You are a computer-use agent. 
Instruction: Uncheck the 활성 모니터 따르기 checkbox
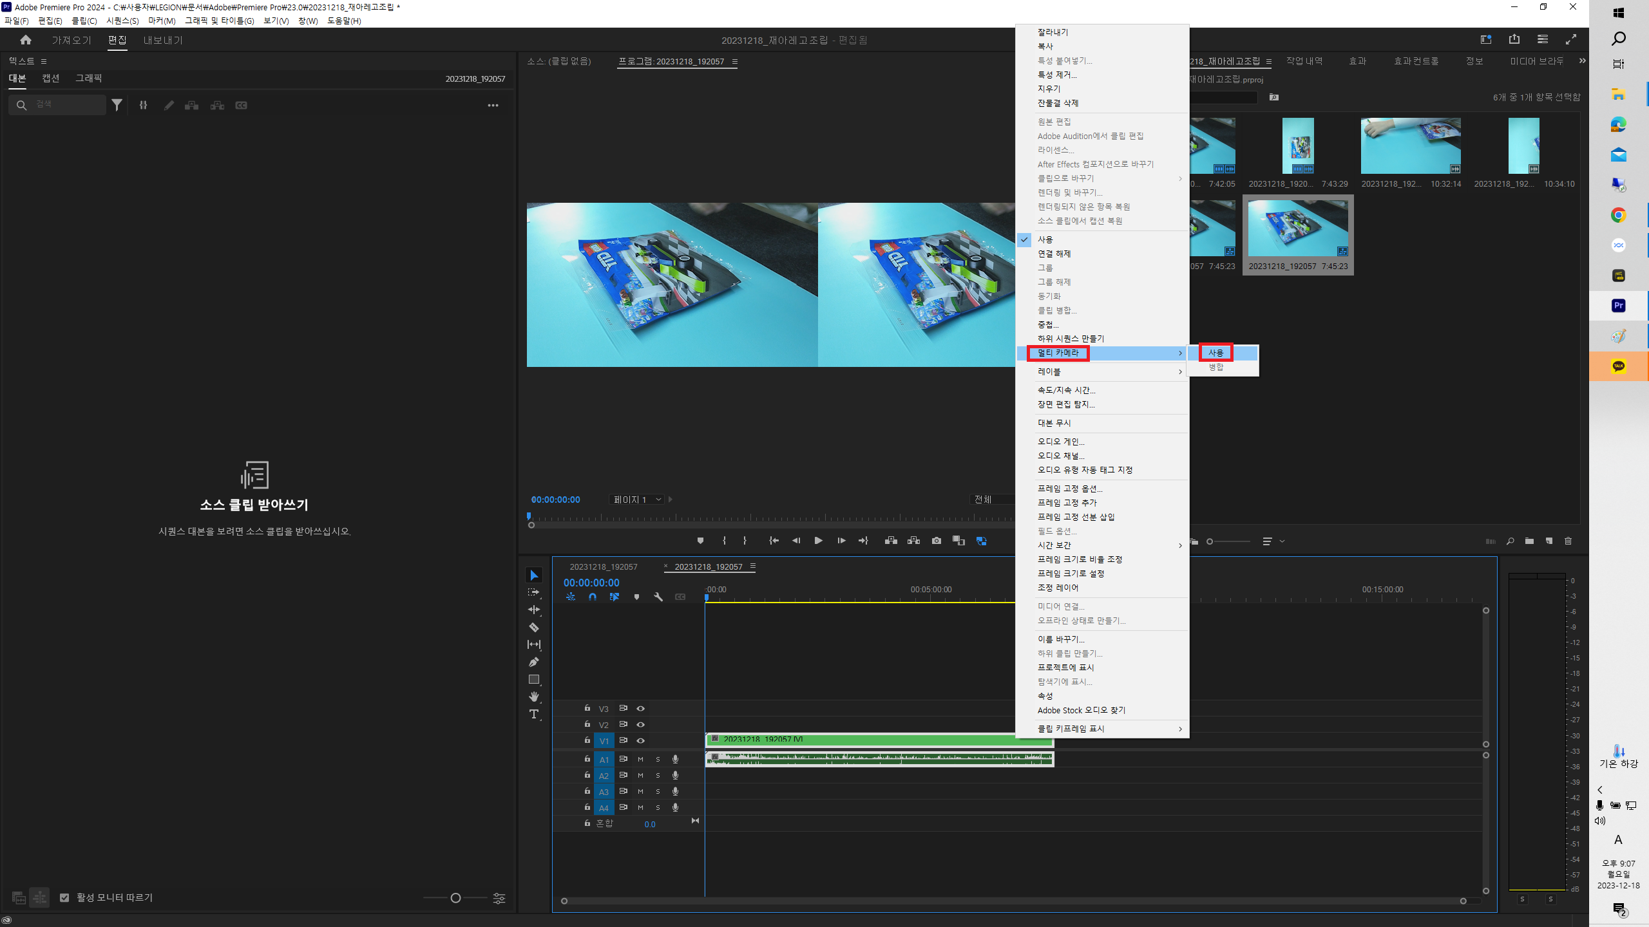click(x=64, y=897)
